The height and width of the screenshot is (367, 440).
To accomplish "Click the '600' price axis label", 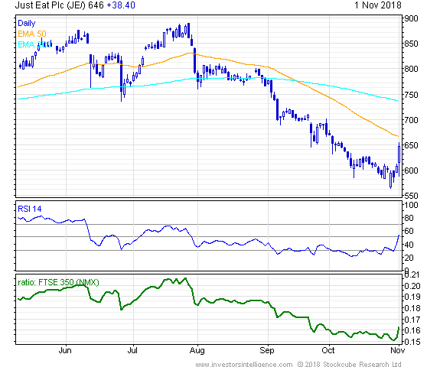I will pos(411,171).
